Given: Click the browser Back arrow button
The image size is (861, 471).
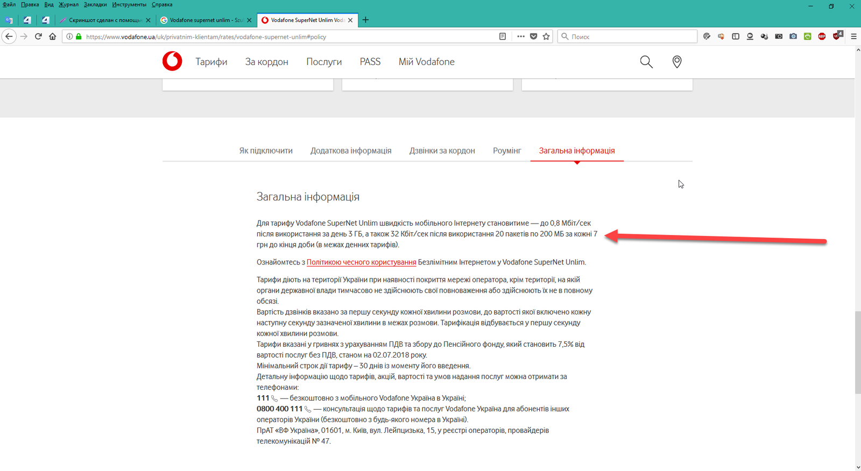Looking at the screenshot, I should tap(9, 37).
